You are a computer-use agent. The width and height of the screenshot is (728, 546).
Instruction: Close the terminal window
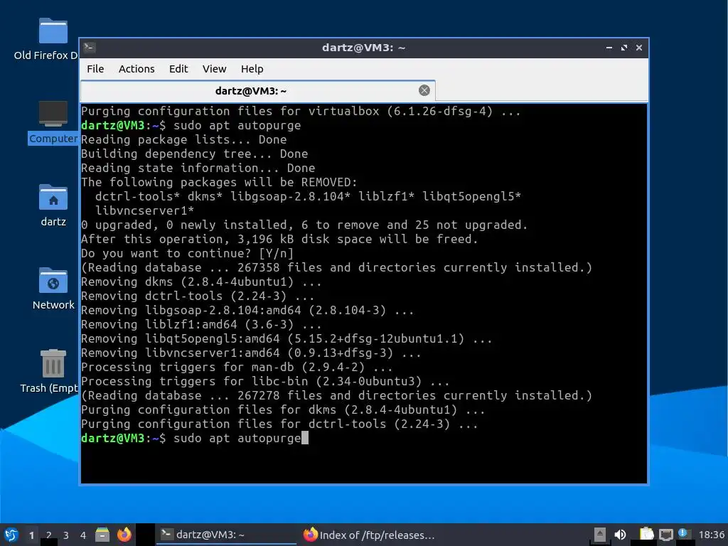click(639, 48)
